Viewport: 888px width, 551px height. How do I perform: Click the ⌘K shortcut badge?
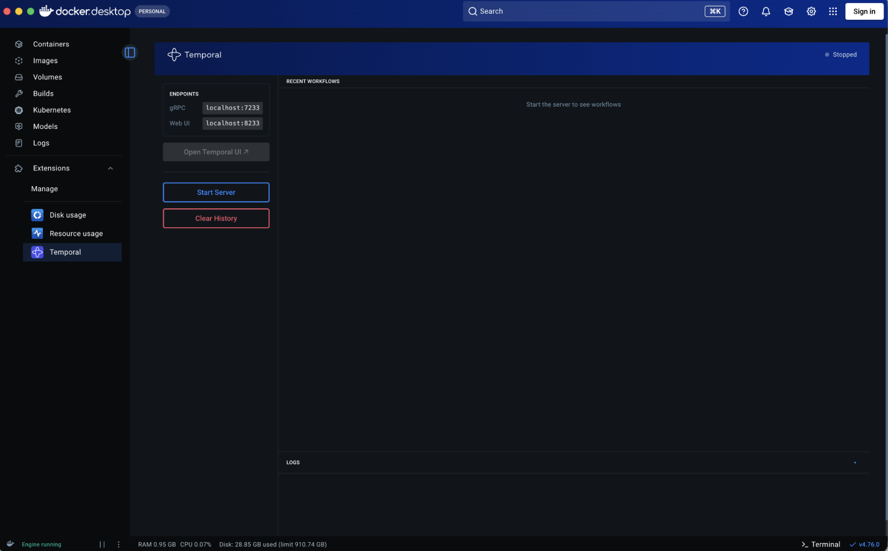coord(715,11)
